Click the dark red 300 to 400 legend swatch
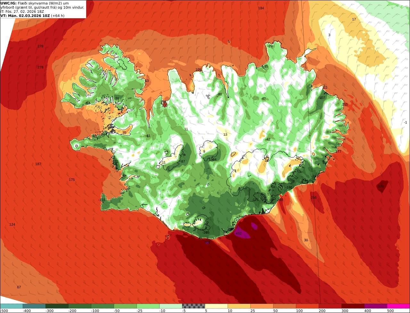Screen dimensions: 410x313 (x=353, y=306)
